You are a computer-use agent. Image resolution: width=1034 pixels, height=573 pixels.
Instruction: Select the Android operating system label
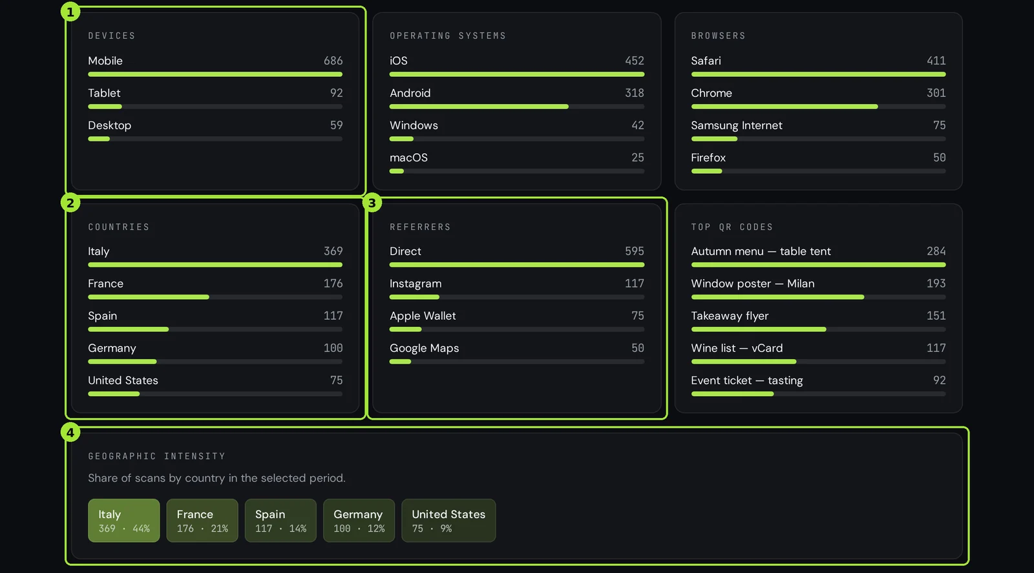pyautogui.click(x=410, y=93)
